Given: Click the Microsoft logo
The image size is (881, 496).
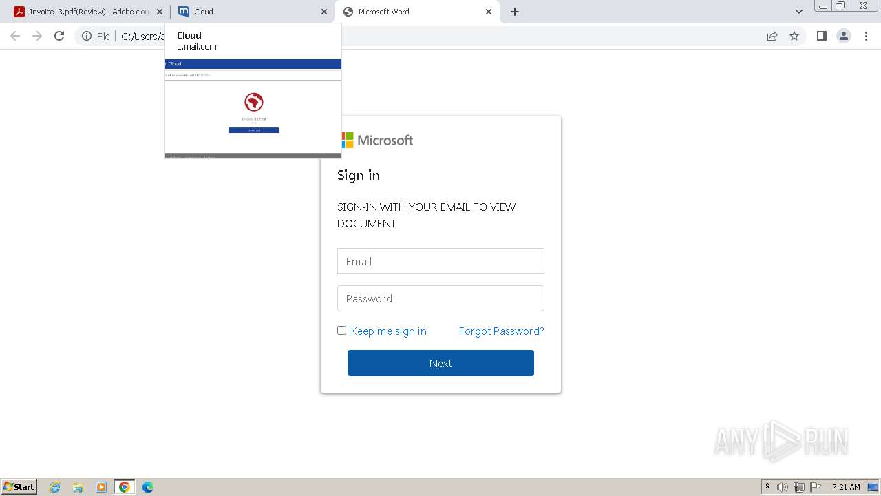Looking at the screenshot, I should (377, 141).
